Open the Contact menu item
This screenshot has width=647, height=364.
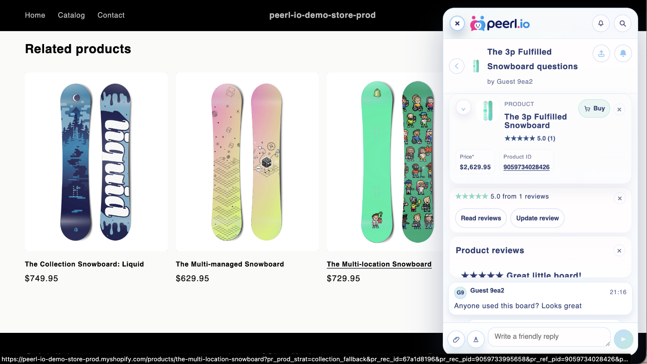tap(111, 15)
